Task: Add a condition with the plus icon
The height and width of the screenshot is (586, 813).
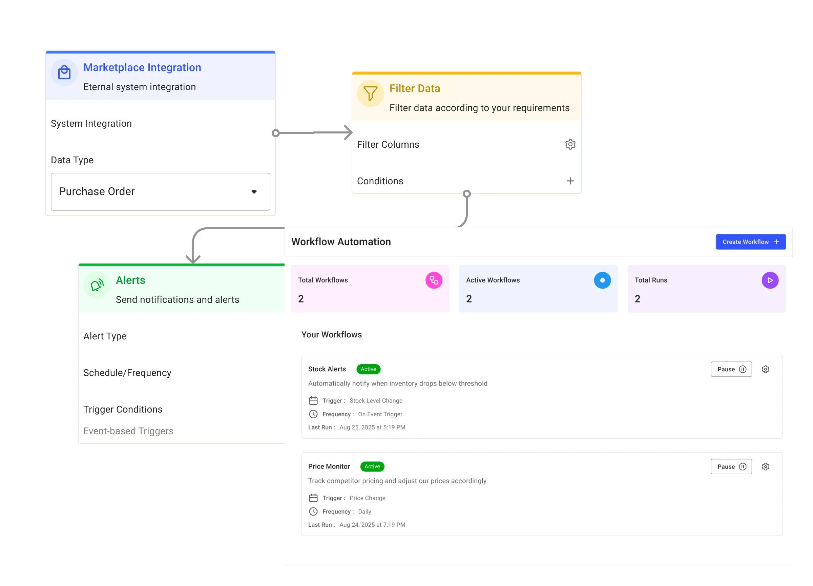Action: (x=570, y=181)
